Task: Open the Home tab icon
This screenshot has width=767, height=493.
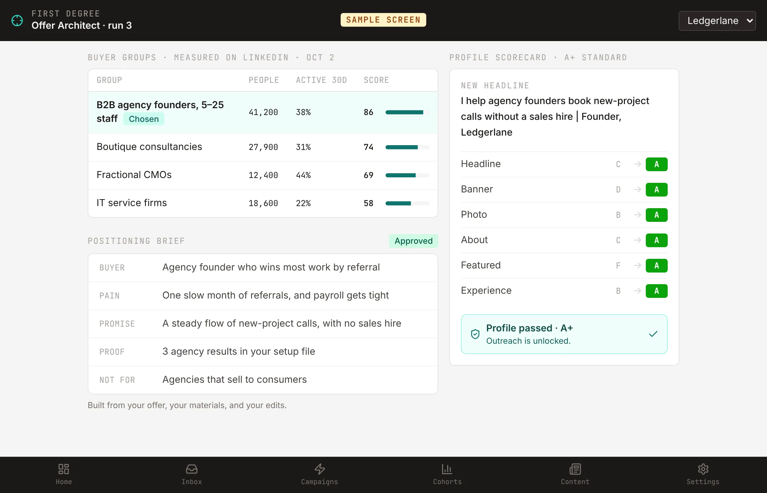Action: 64,469
